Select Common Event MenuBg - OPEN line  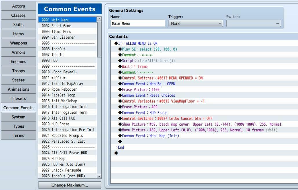[x=204, y=84]
